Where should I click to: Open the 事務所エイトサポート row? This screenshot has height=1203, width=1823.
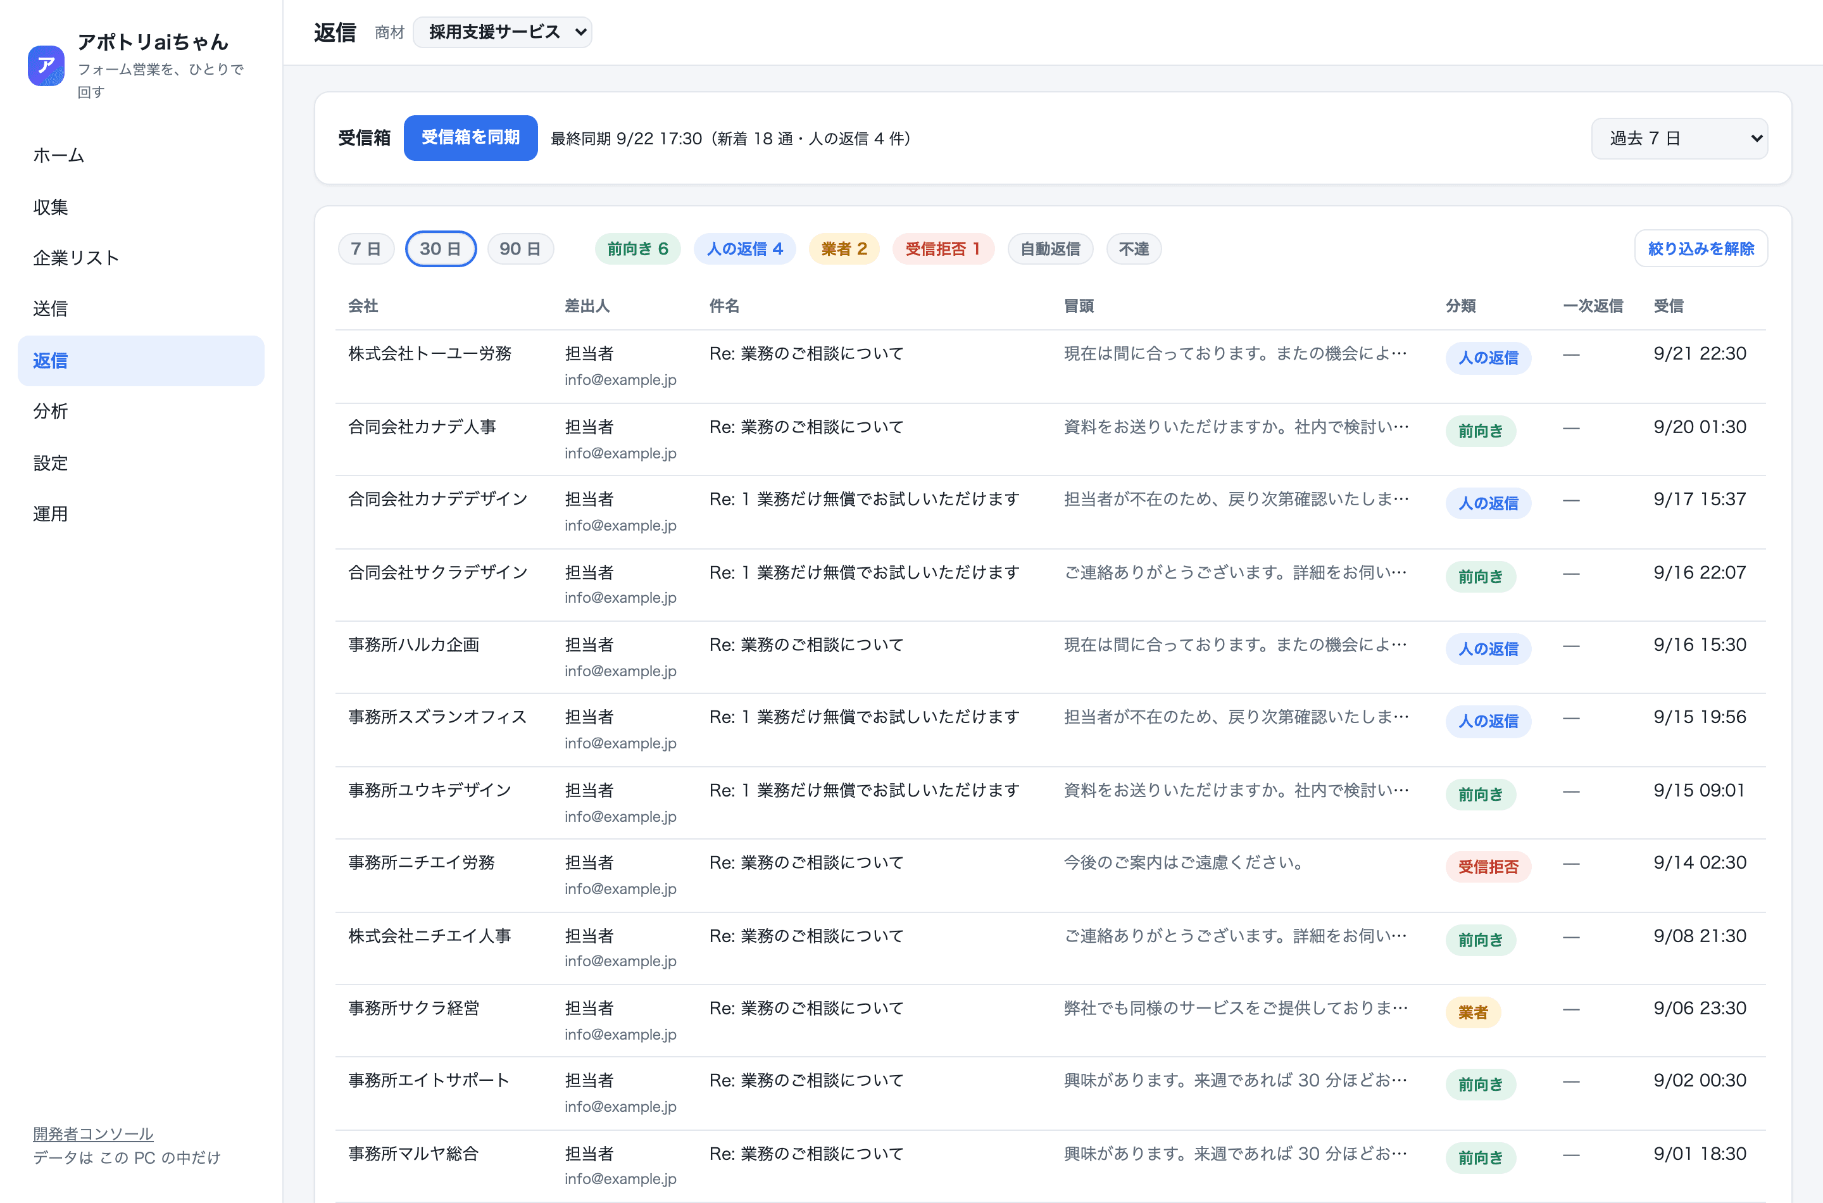click(1050, 1093)
